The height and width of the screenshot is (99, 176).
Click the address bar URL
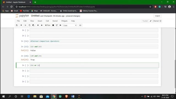[x=57, y=7]
